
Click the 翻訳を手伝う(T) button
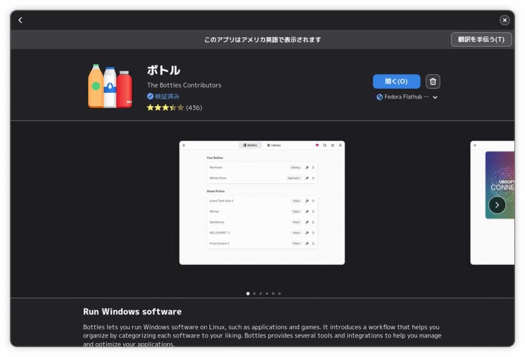tap(481, 39)
